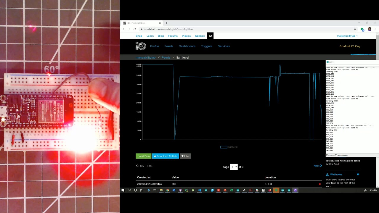
Task: Click the Adafruit IO logo
Action: pos(141,46)
